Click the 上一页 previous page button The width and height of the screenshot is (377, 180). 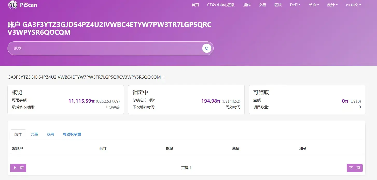point(18,168)
